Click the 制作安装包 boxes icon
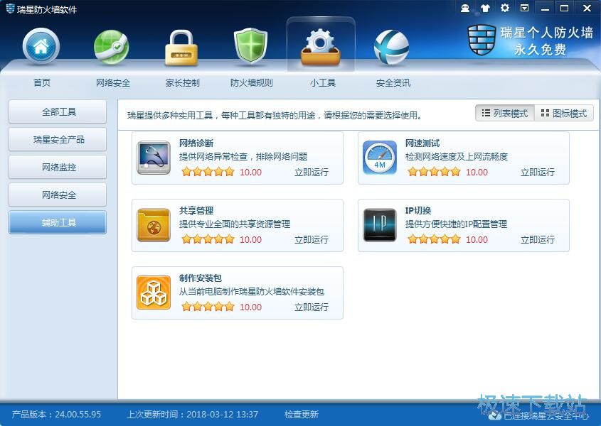601x426 pixels. click(x=154, y=293)
